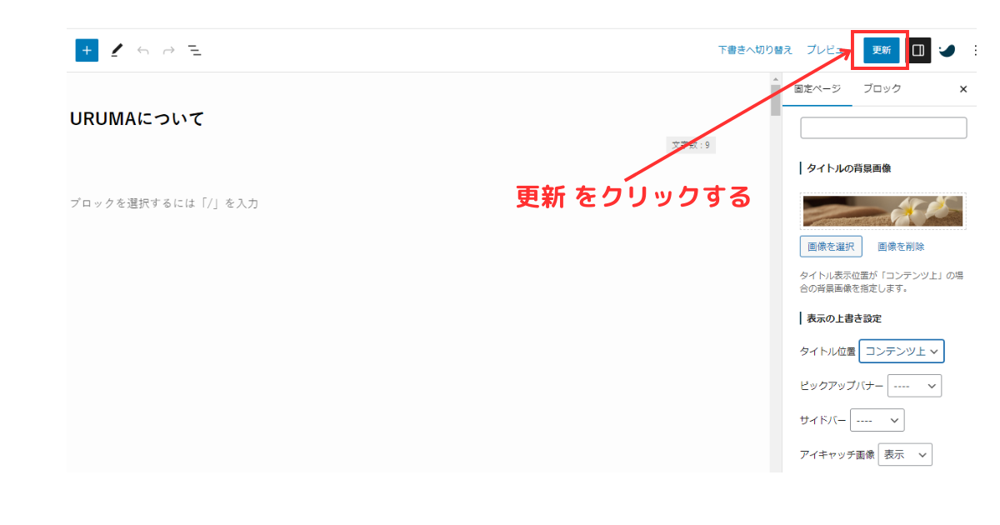1000x525 pixels.
Task: Click the Jetpack icon in the toolbar
Action: (947, 49)
